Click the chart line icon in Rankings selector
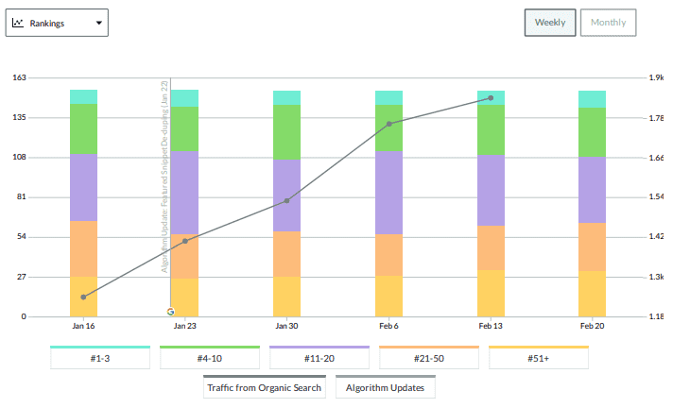Image resolution: width=690 pixels, height=408 pixels. 17,23
